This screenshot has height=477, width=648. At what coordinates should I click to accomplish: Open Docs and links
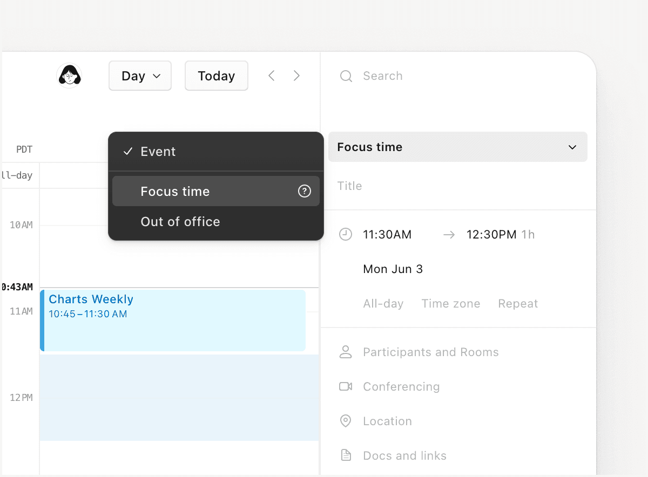point(404,455)
